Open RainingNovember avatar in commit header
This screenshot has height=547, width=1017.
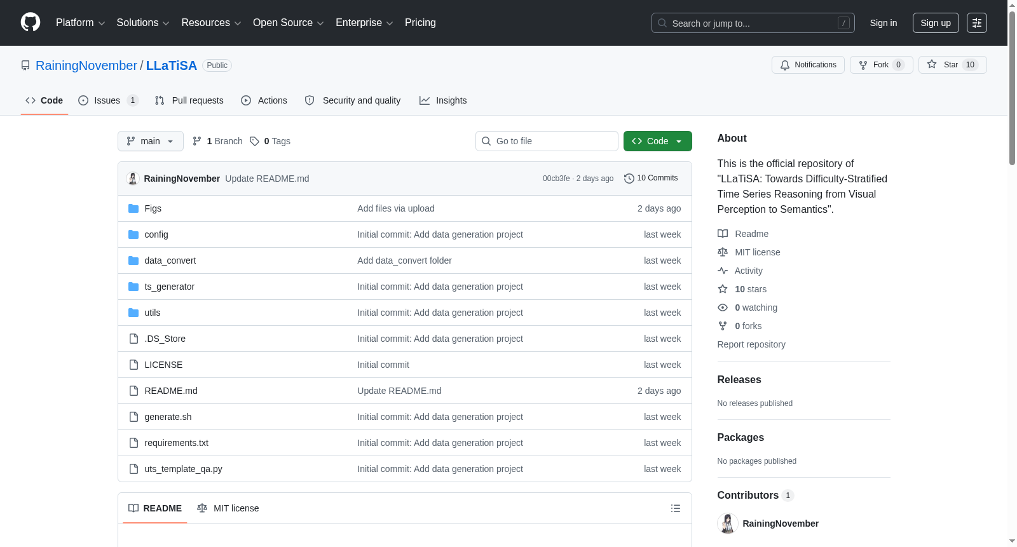pos(133,179)
